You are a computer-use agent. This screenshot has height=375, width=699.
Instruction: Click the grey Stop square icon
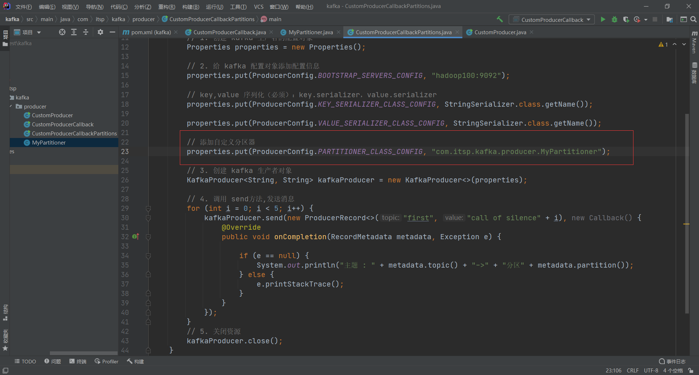[x=655, y=19]
